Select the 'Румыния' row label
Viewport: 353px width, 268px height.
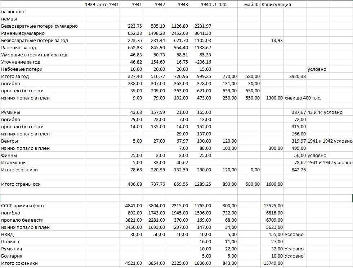coord(43,249)
